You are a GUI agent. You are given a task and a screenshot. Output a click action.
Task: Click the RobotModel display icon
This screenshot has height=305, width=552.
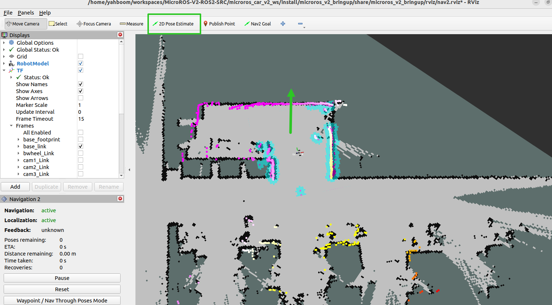[12, 63]
